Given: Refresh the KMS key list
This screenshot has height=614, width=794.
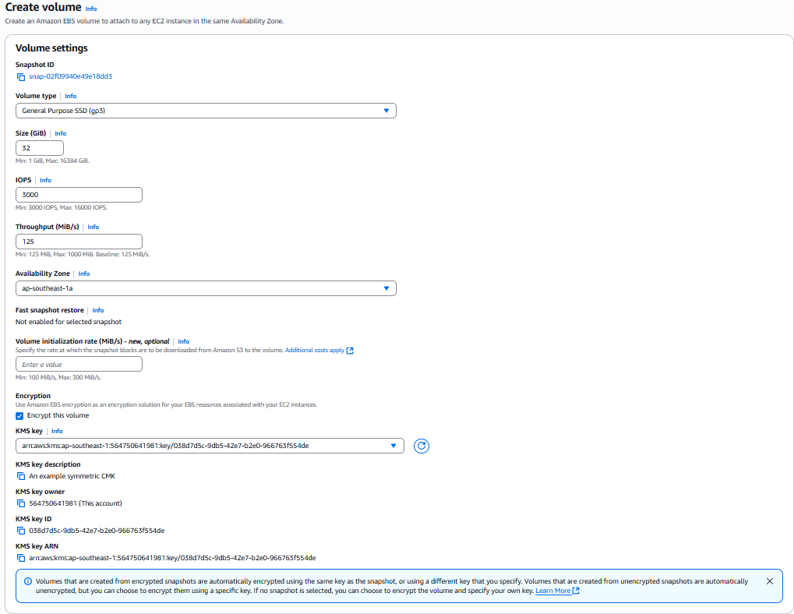Looking at the screenshot, I should pyautogui.click(x=422, y=446).
